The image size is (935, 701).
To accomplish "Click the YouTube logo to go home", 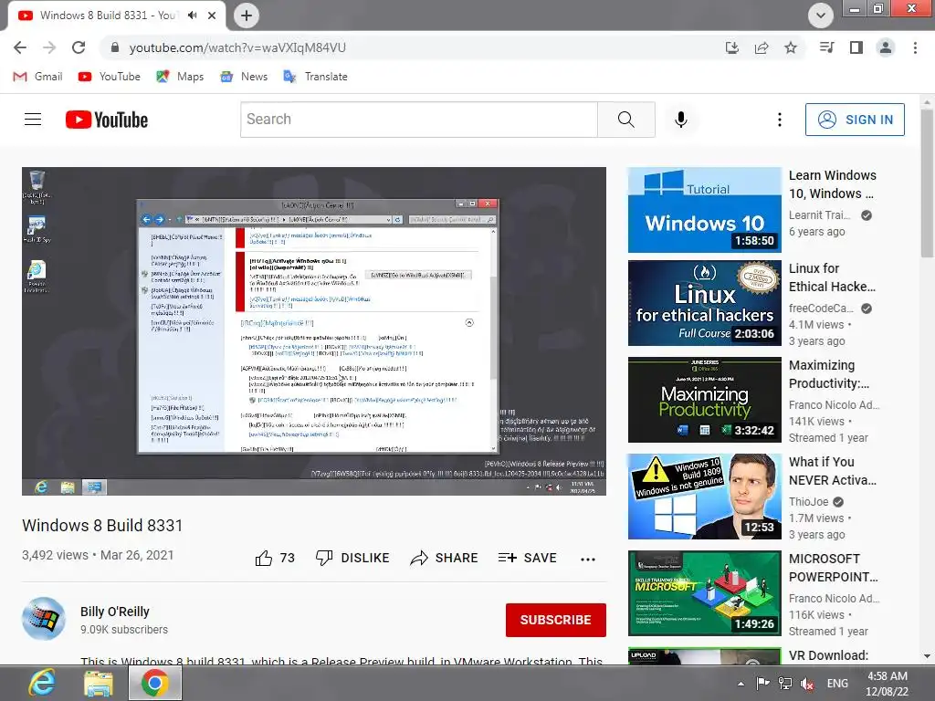I will click(107, 120).
